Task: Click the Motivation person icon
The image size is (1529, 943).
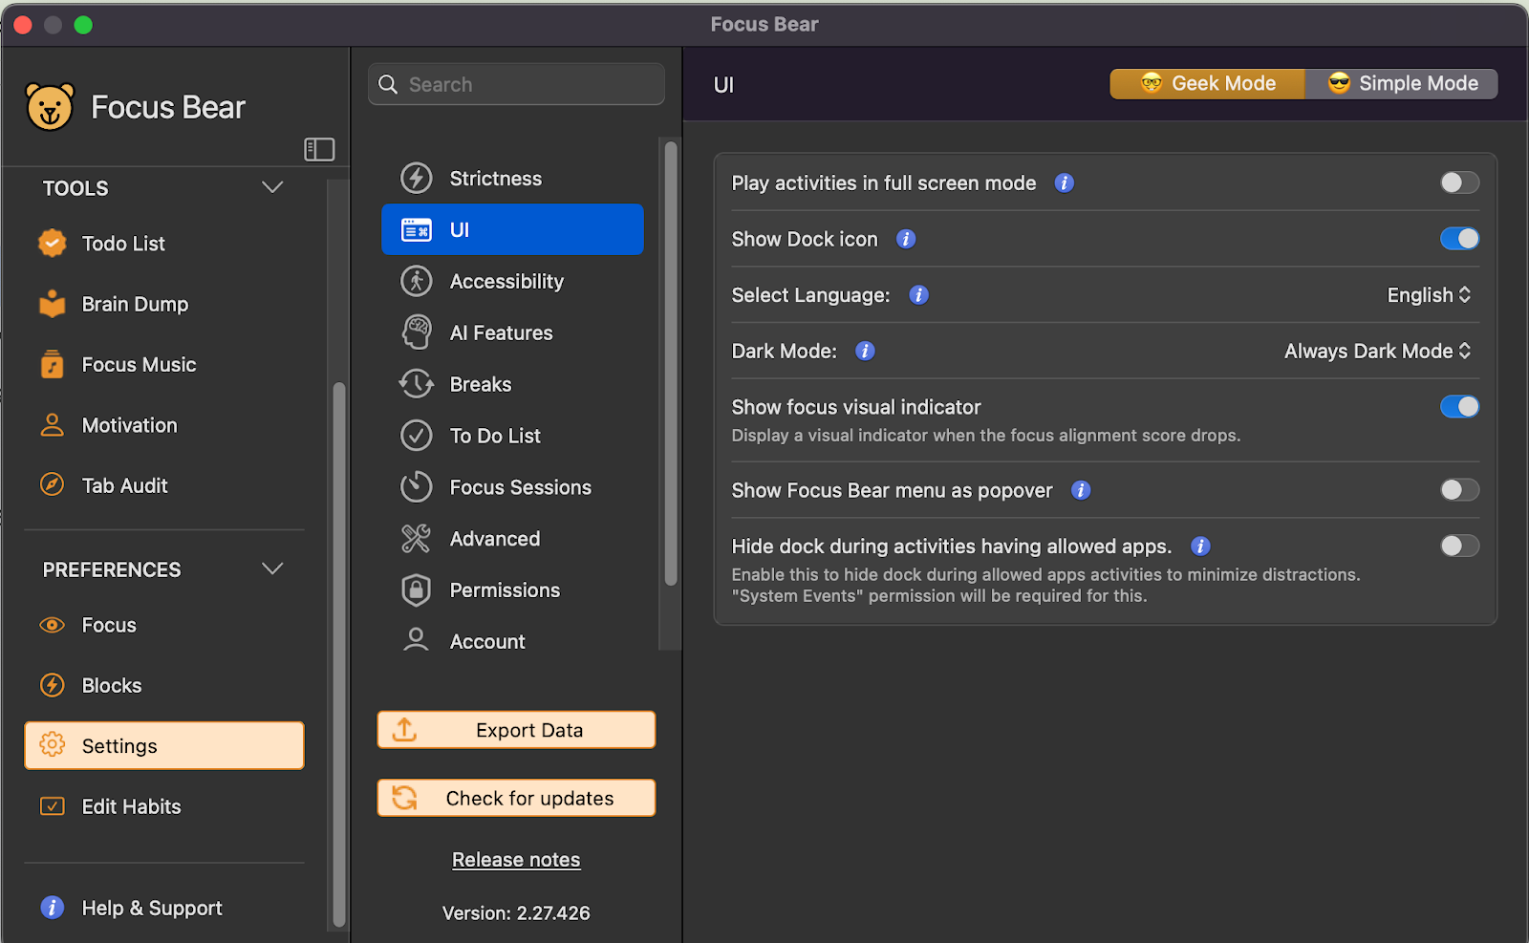Action: point(53,425)
